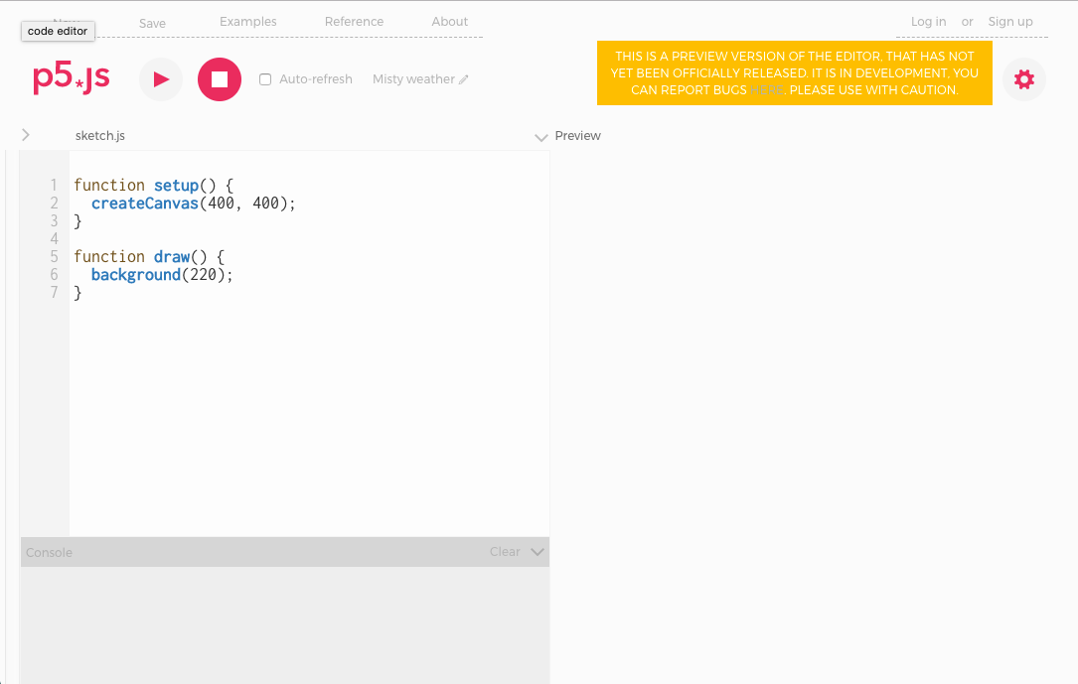This screenshot has height=684, width=1078.
Task: Switch to the sketch.js tab
Action: coord(99,136)
